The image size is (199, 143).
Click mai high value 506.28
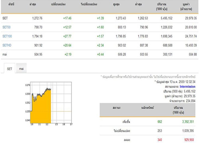(x=122, y=55)
